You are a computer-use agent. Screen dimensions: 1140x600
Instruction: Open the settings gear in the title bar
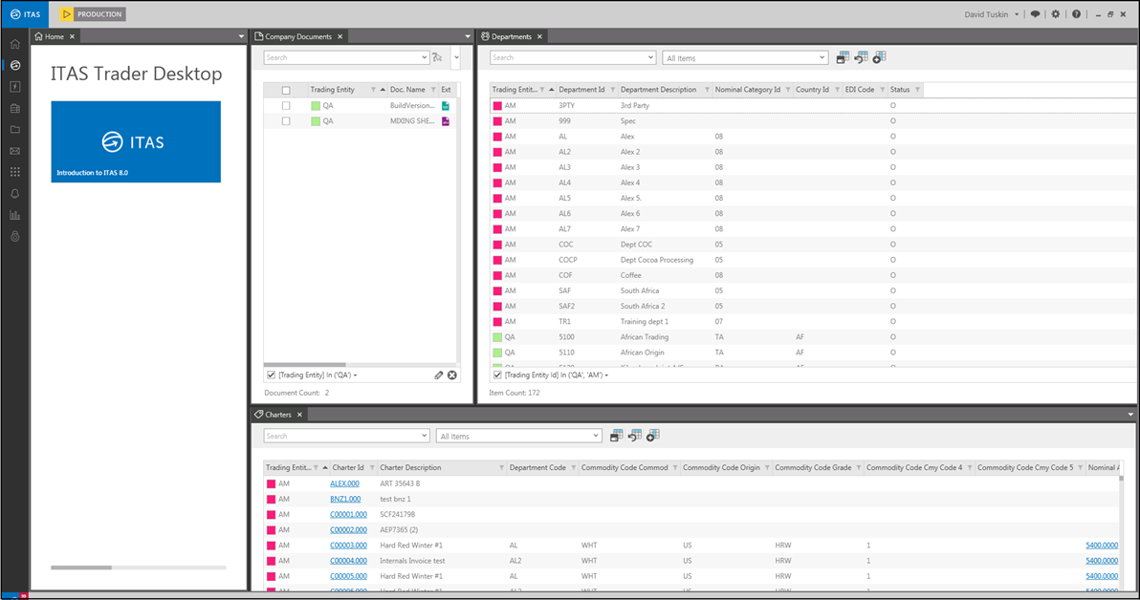[1056, 14]
